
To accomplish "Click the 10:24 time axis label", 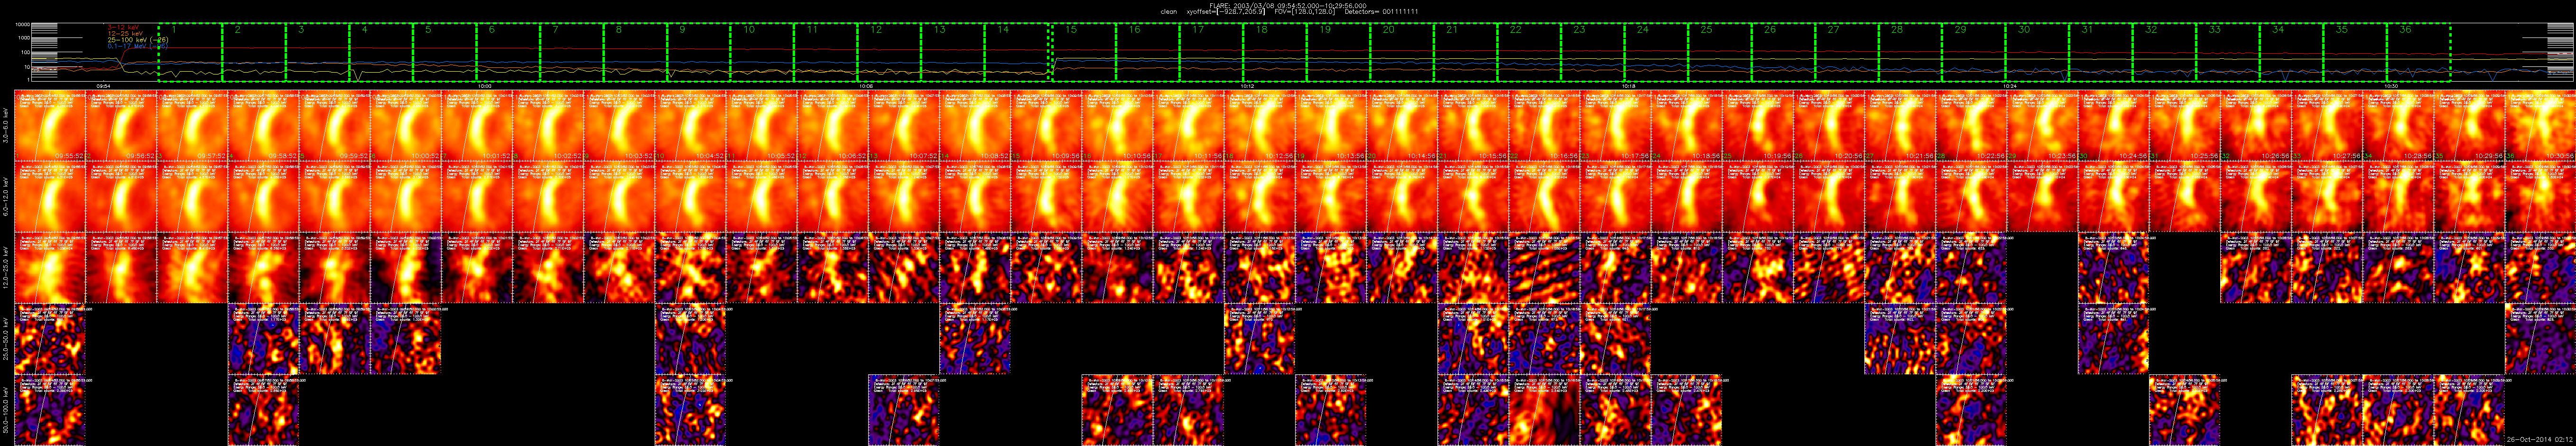I will [x=2011, y=86].
